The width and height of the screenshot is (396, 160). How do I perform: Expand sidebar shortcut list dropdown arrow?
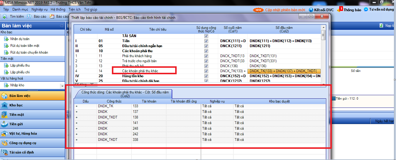pos(62,86)
